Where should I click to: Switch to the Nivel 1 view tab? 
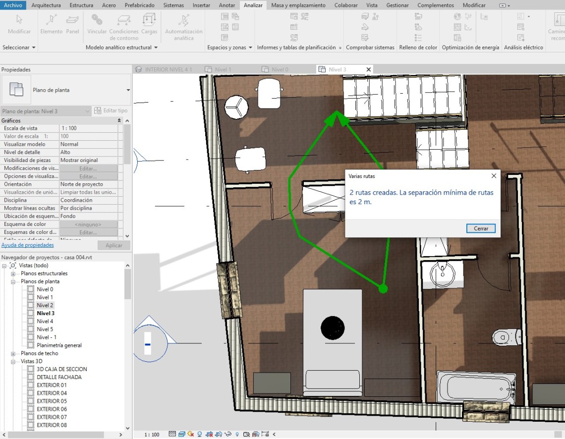point(223,69)
